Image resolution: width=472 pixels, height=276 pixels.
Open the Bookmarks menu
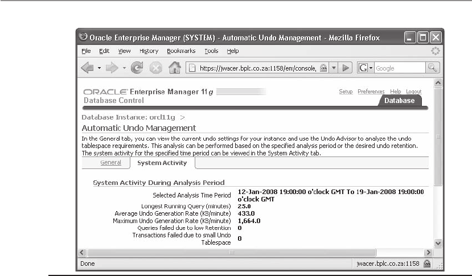181,51
